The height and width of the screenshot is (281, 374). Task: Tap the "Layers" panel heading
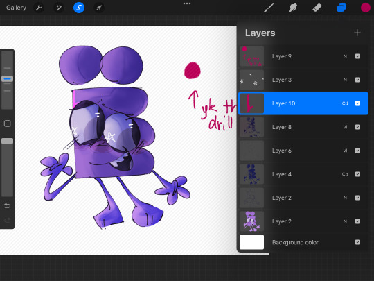pyautogui.click(x=260, y=33)
